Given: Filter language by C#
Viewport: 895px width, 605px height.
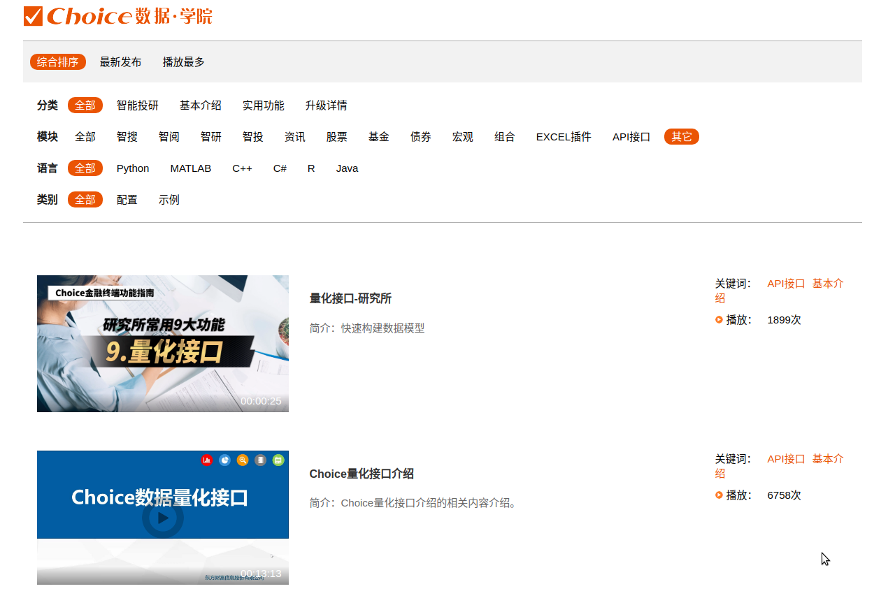Looking at the screenshot, I should click(280, 168).
